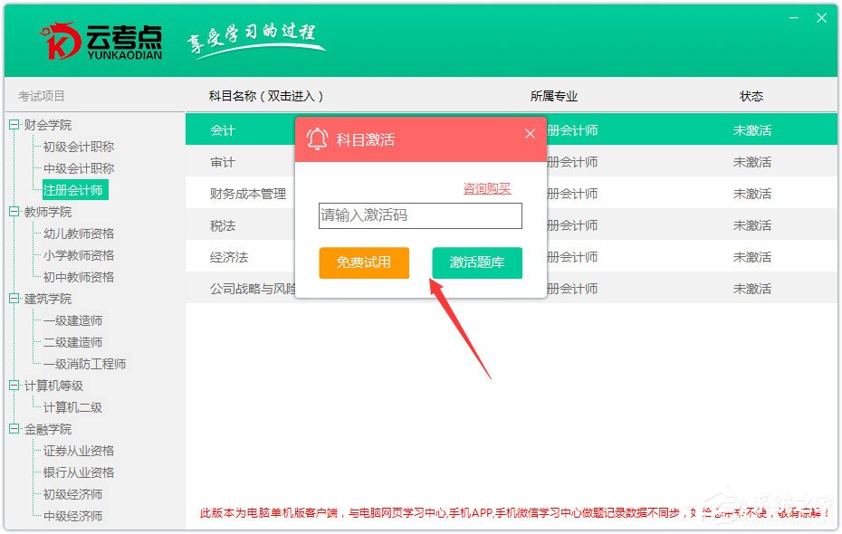The width and height of the screenshot is (842, 534).
Task: Select 计算机二级 in the sidebar
Action: click(x=74, y=406)
